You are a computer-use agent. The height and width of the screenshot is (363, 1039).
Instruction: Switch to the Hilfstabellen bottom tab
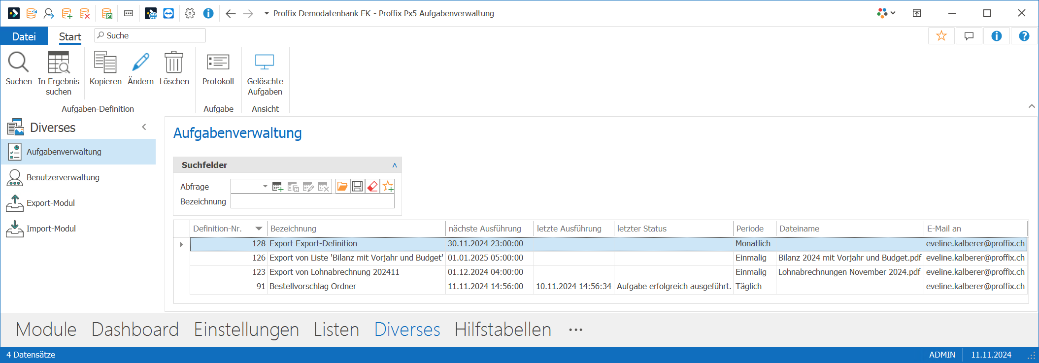point(503,330)
